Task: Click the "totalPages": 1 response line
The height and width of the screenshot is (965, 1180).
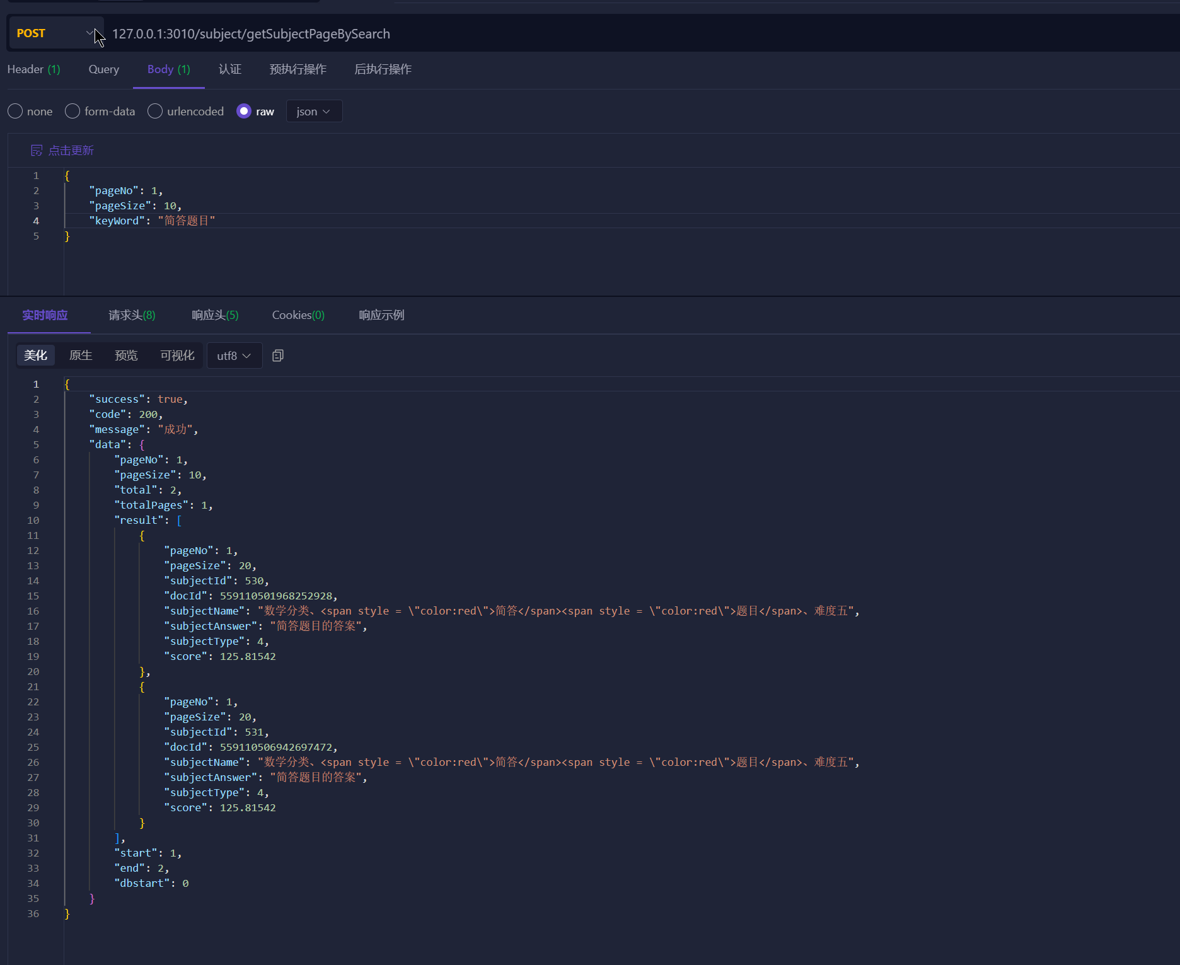Action: [x=164, y=506]
